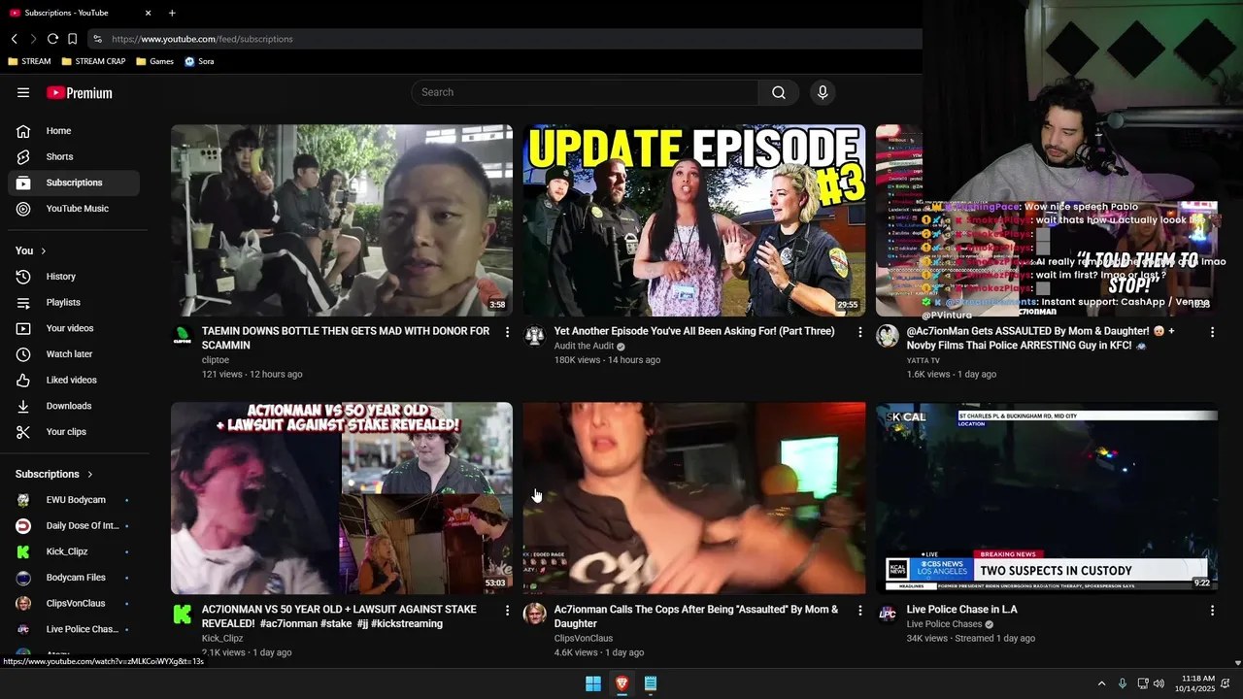Open Watch later list
The height and width of the screenshot is (699, 1243).
point(74,354)
